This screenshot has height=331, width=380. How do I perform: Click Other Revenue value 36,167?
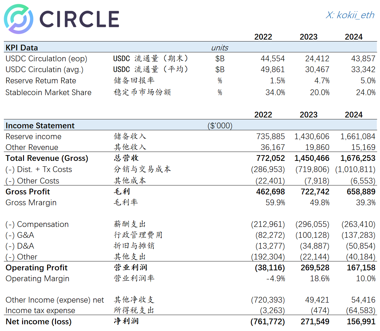[x=273, y=147]
